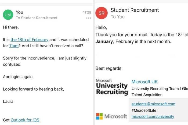Tap the Student Recruitment sender name
The width and height of the screenshot is (188, 125).
pyautogui.click(x=135, y=10)
